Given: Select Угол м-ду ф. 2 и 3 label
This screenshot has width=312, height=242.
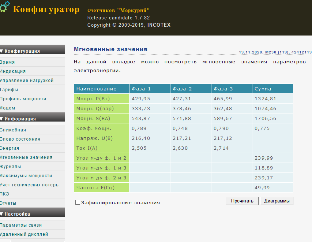Looking at the screenshot, I should pyautogui.click(x=102, y=178).
